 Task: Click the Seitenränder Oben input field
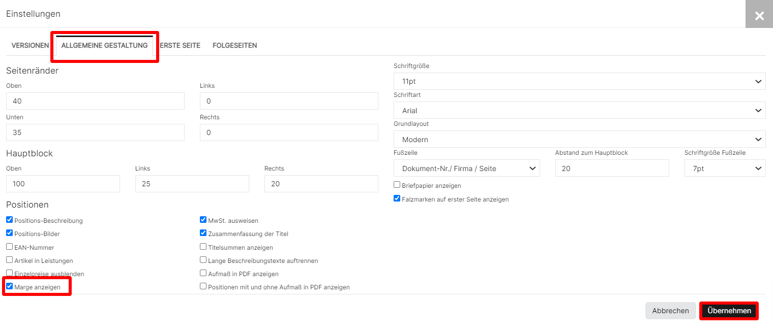[x=95, y=101]
